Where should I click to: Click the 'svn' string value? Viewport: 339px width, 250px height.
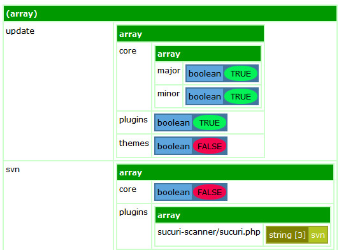pyautogui.click(x=318, y=235)
